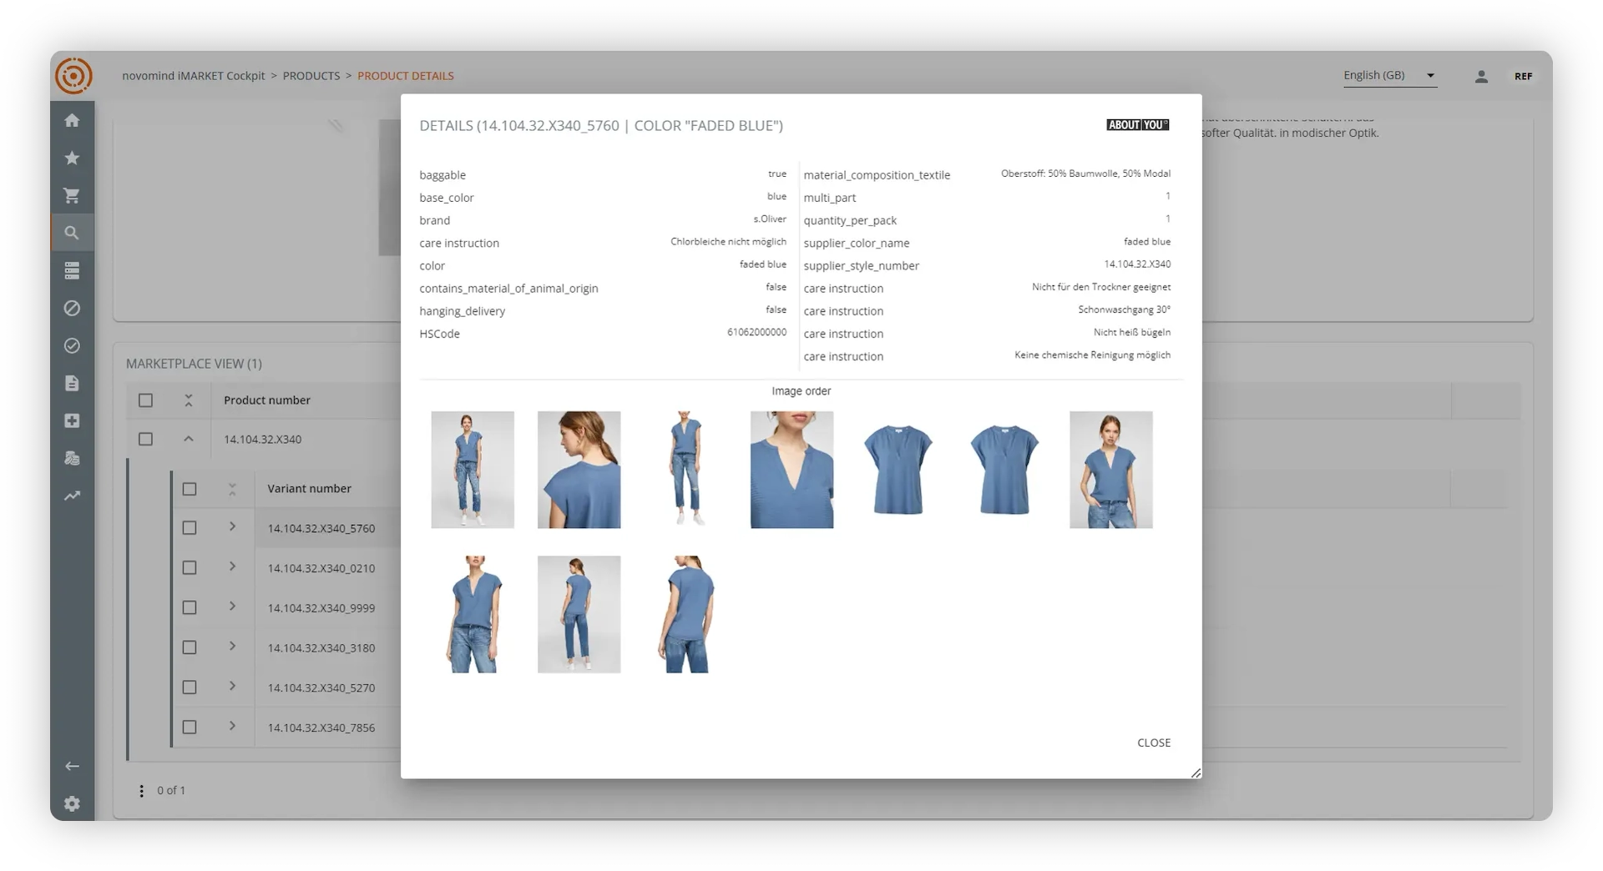
Task: Collapse sidebar with the left arrow
Action: coord(72,766)
